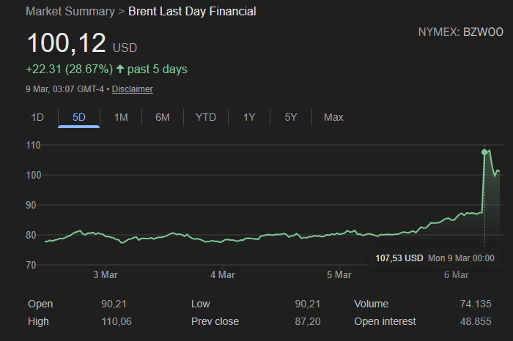Switch chart to the 1M range
This screenshot has width=513, height=341.
121,117
